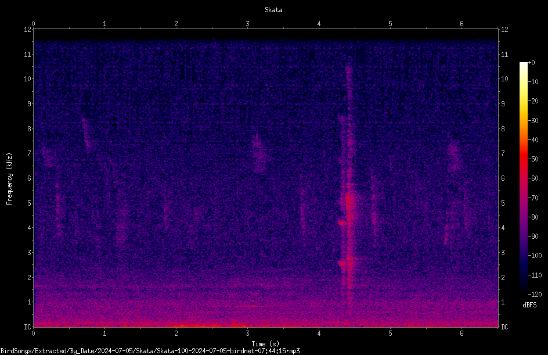Viewport: 548px width, 355px height.
Task: Click the "dBFS" label under the color bar
Action: click(529, 305)
